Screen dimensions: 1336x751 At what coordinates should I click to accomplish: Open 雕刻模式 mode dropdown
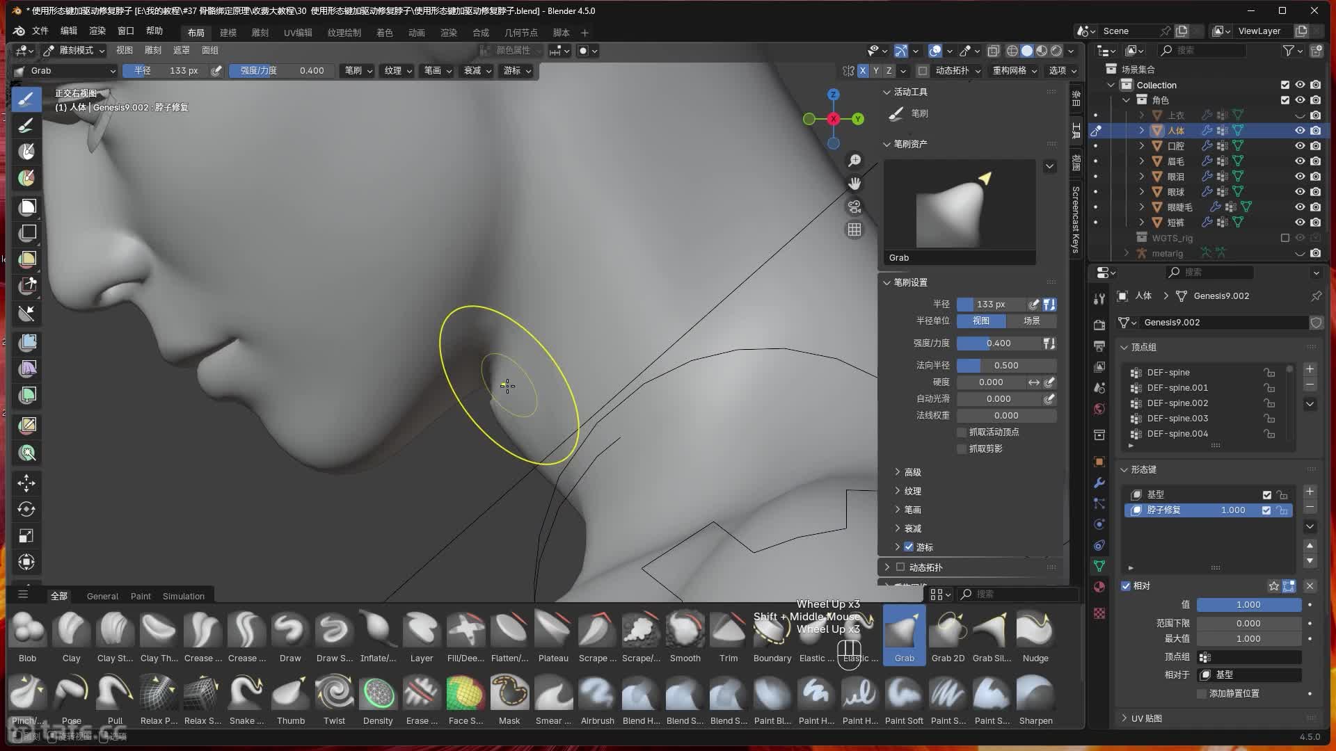[x=73, y=51]
